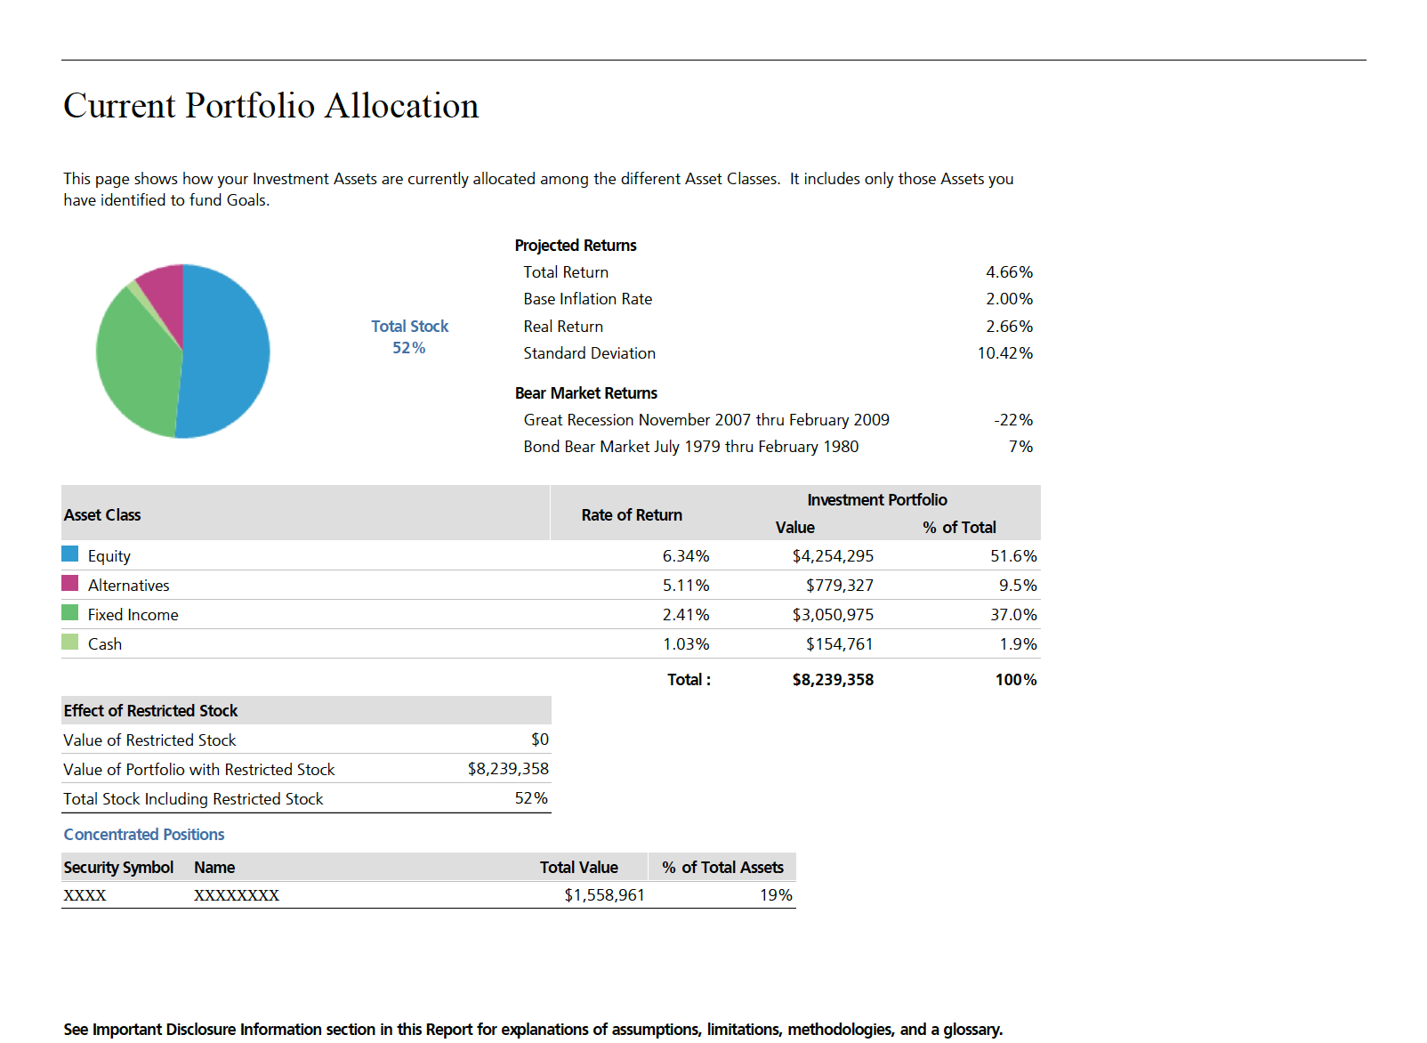Click the Security Symbol column header
Viewport: 1427px width, 1043px height.
click(118, 868)
